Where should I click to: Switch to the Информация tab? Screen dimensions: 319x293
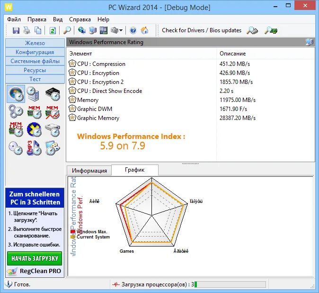89,171
